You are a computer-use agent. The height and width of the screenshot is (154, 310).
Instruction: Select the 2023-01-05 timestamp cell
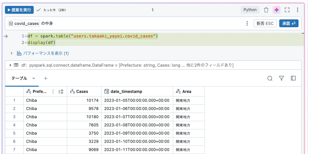coord(137,100)
